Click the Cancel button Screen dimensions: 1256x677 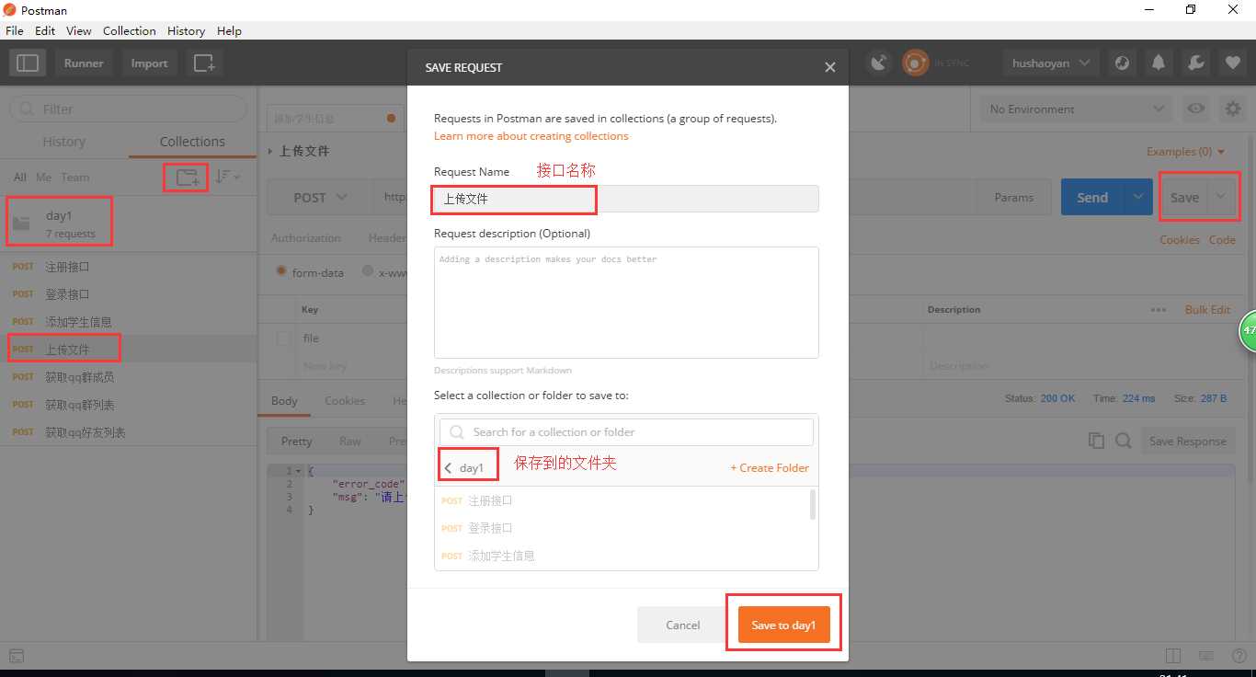682,625
